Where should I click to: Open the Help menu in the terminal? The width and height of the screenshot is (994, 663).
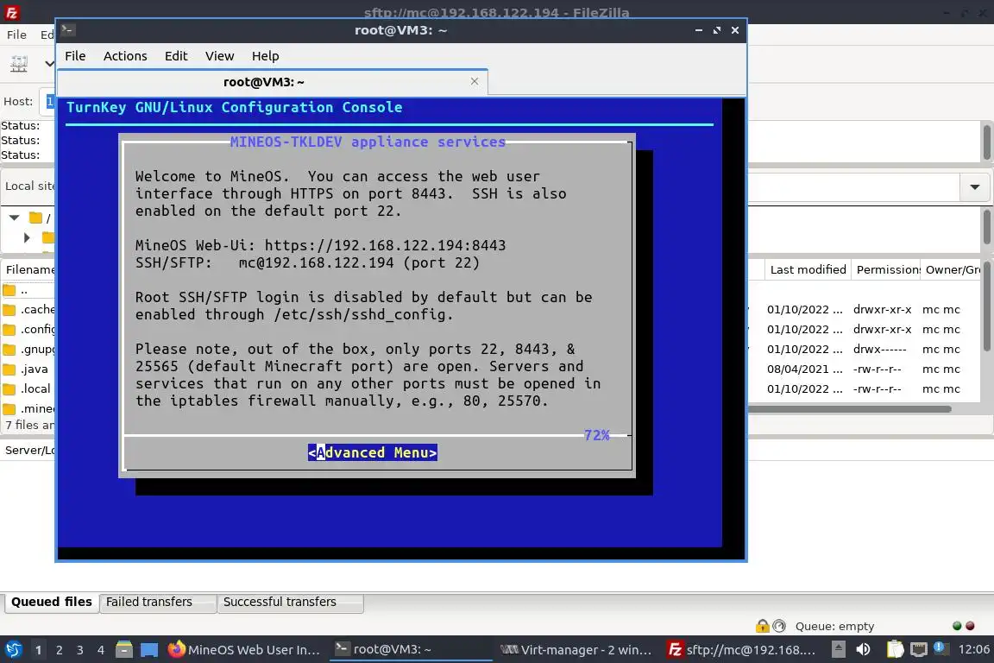click(265, 56)
